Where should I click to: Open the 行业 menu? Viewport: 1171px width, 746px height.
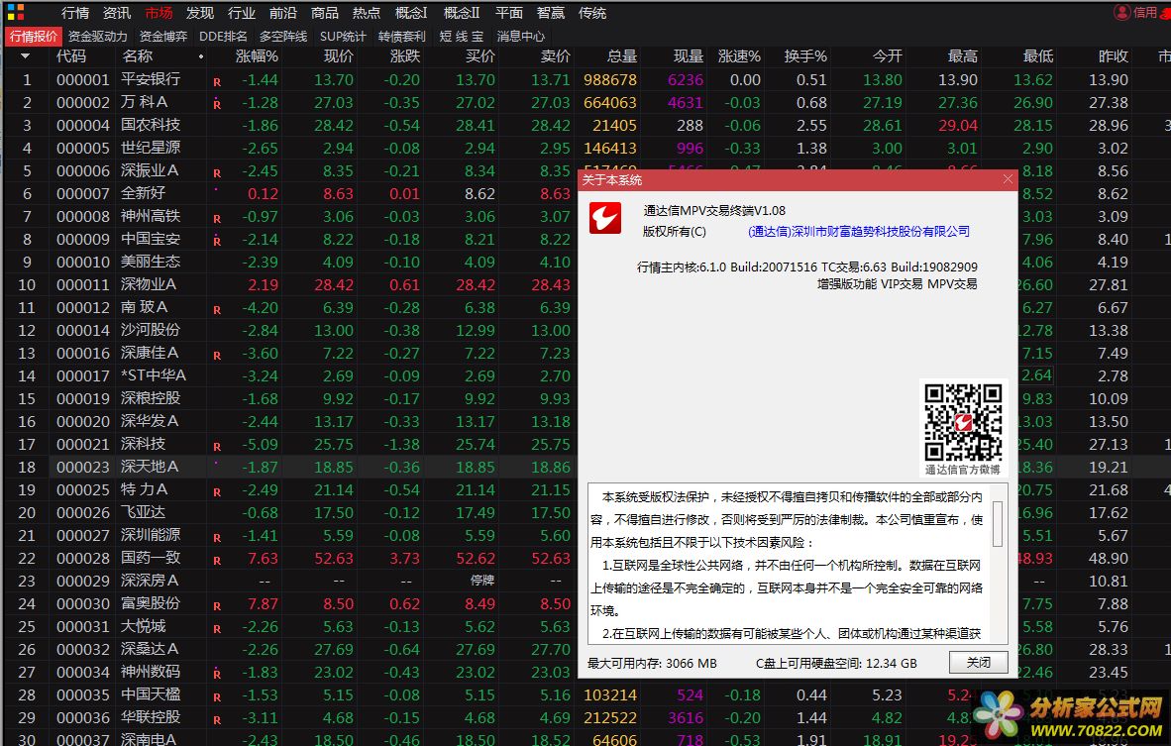(x=241, y=13)
